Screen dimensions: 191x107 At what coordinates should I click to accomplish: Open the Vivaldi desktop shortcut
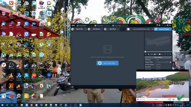pyautogui.click(x=11, y=4)
